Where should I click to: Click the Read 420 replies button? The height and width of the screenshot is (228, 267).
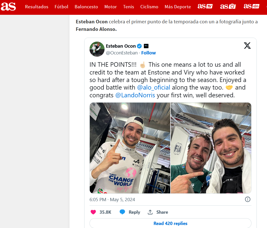click(x=170, y=223)
